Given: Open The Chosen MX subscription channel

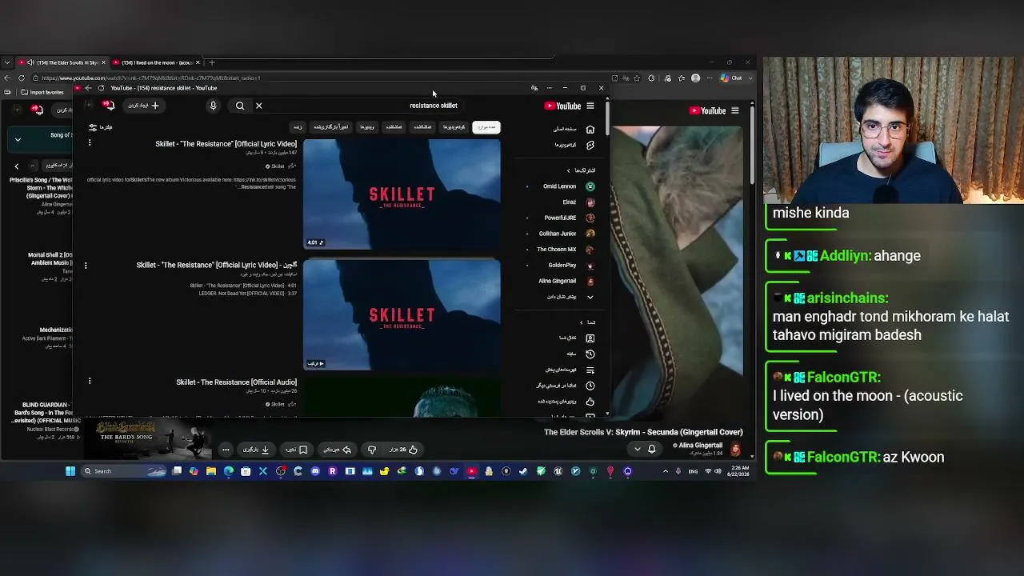Looking at the screenshot, I should pyautogui.click(x=566, y=250).
